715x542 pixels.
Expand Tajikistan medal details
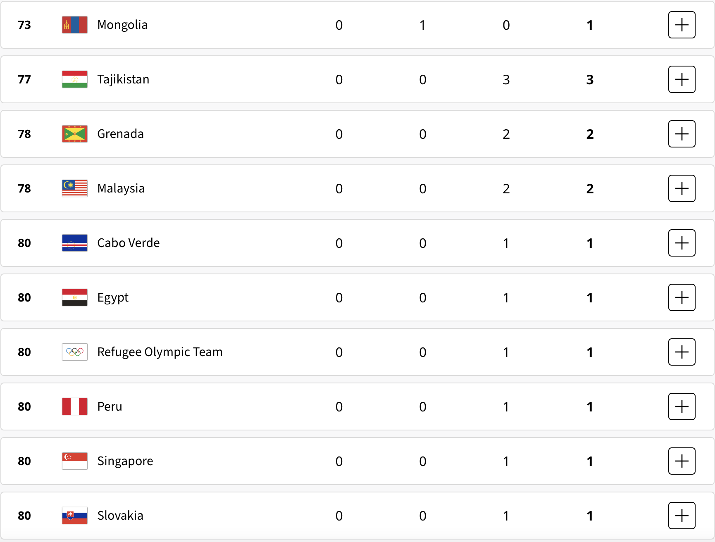tap(682, 79)
